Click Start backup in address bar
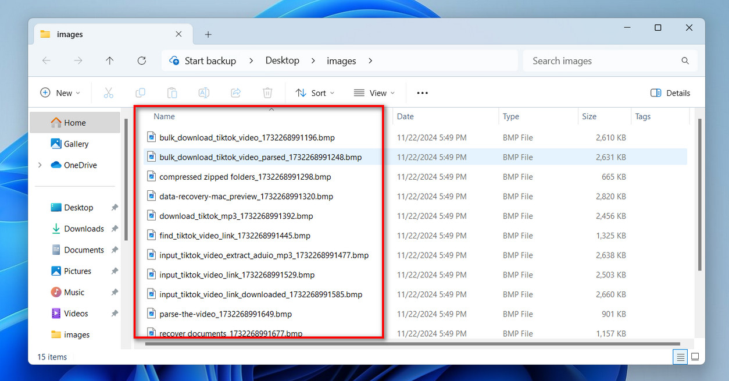Image resolution: width=729 pixels, height=381 pixels. (210, 60)
